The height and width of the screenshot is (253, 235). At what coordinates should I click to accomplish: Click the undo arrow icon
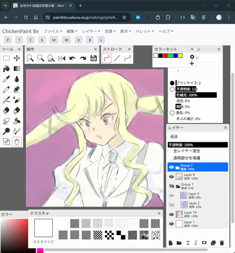coord(72,58)
